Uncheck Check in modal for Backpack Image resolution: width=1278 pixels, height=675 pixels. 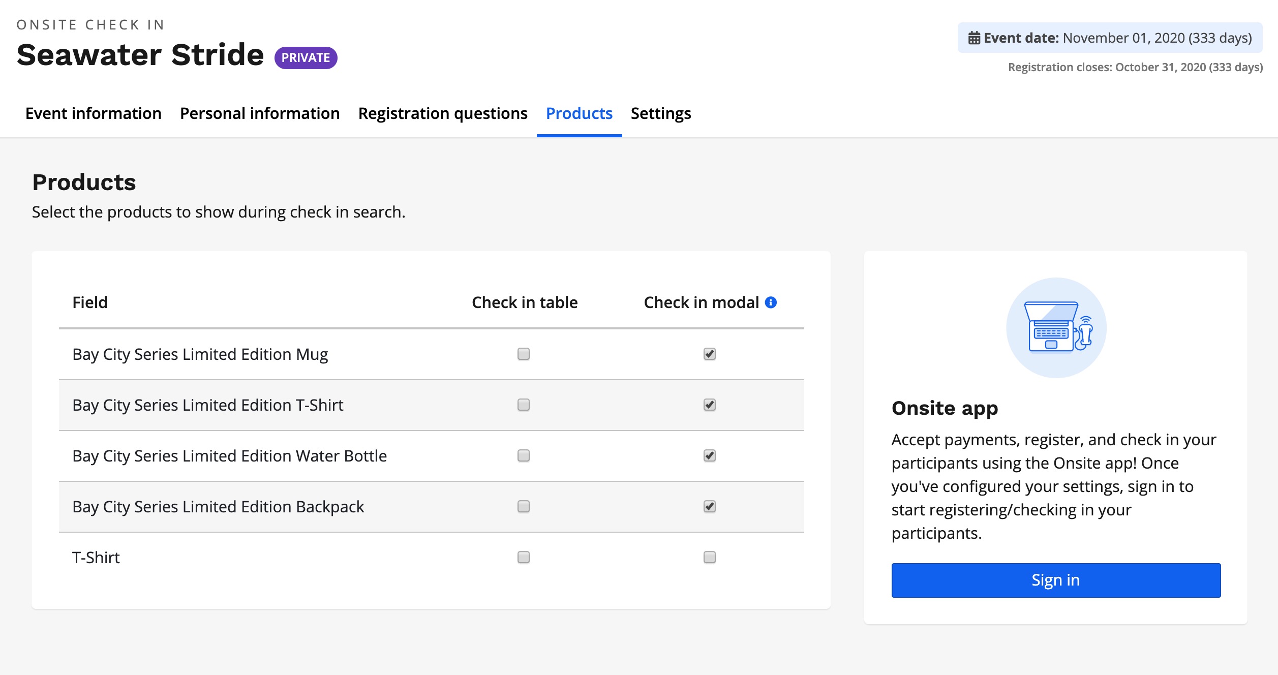tap(709, 506)
